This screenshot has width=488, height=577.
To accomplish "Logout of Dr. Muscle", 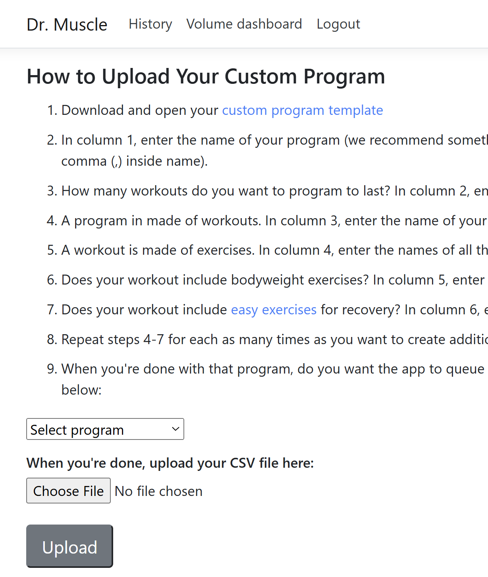I will [338, 24].
